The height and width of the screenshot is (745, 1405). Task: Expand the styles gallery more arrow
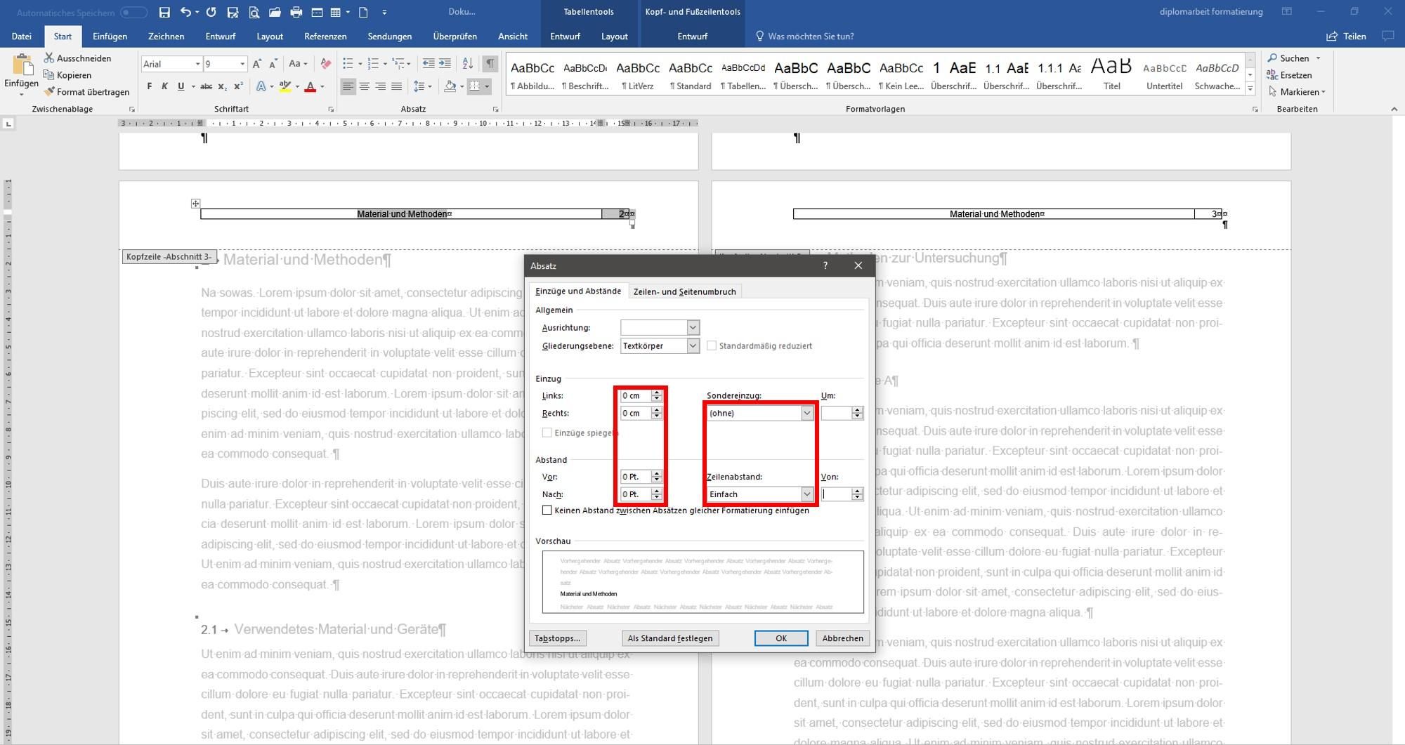pos(1250,88)
